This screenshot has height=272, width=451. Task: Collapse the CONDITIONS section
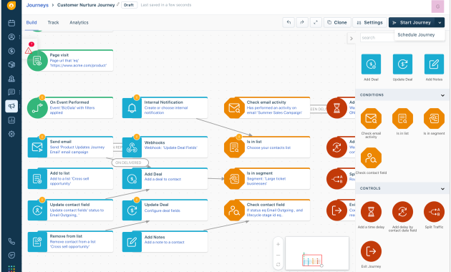[442, 95]
